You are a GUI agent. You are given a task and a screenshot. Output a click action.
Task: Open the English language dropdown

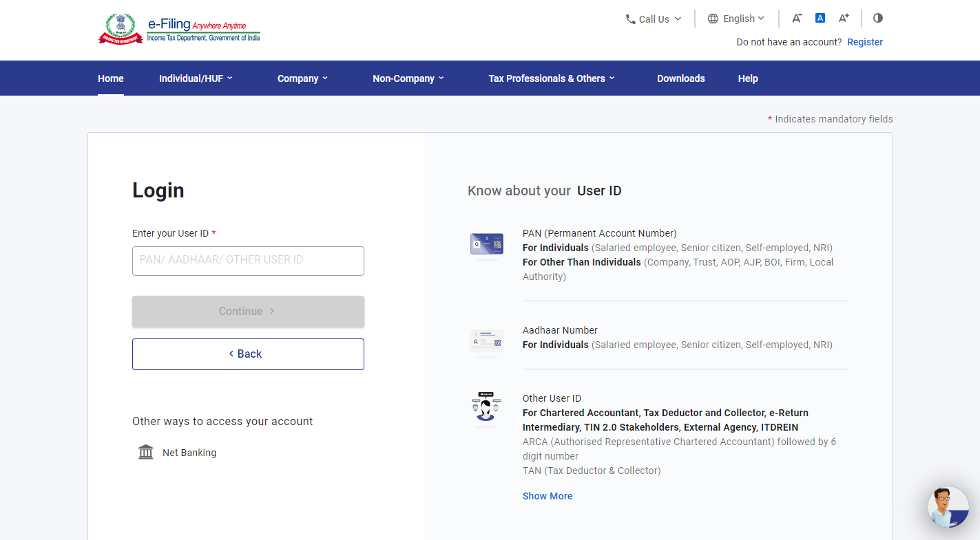(736, 19)
